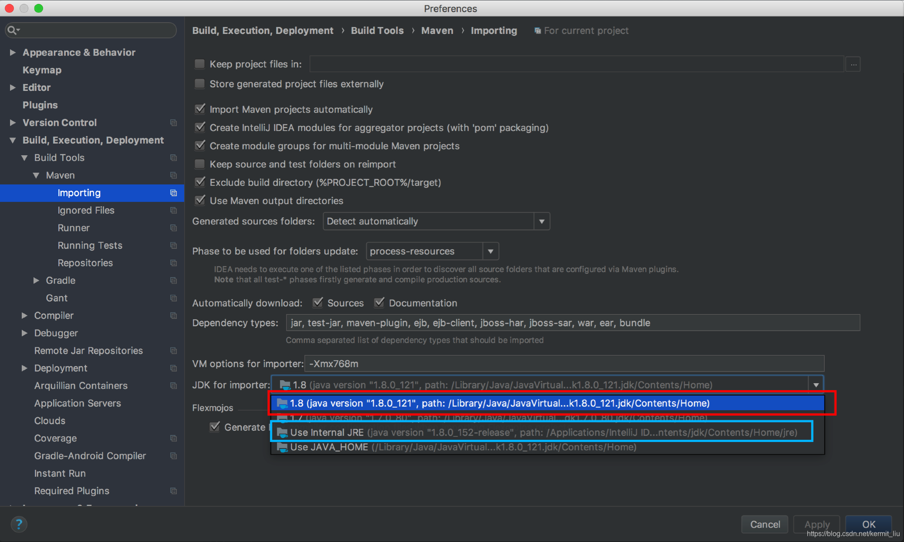Uncheck Exclude build directory option
Viewport: 904px width, 542px height.
[200, 182]
